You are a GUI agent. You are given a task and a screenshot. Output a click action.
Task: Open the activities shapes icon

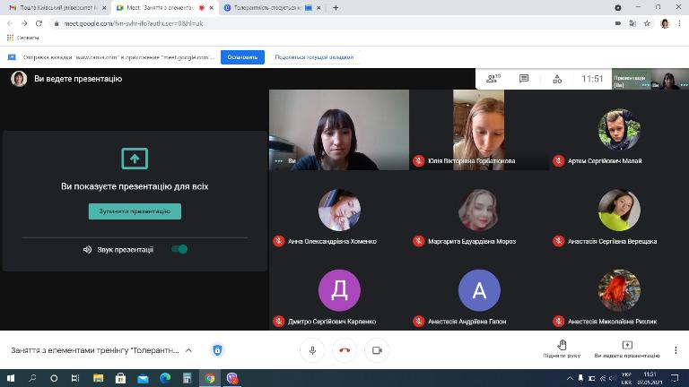(x=557, y=79)
